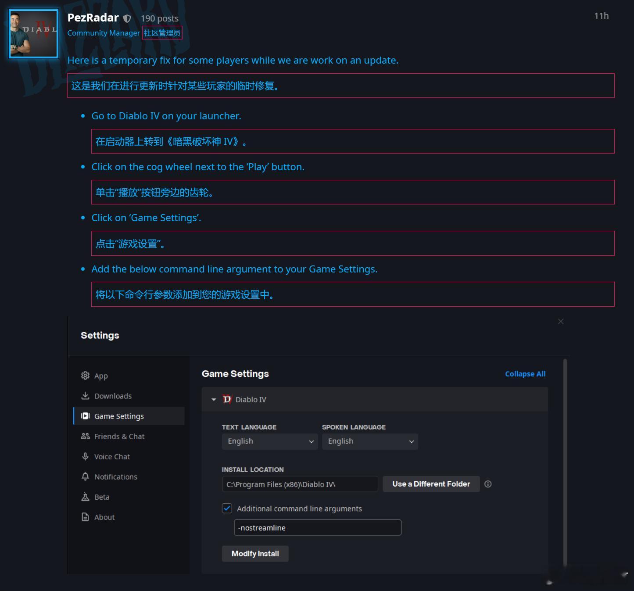Open the Notifications bell icon
Image resolution: width=634 pixels, height=591 pixels.
pyautogui.click(x=85, y=476)
